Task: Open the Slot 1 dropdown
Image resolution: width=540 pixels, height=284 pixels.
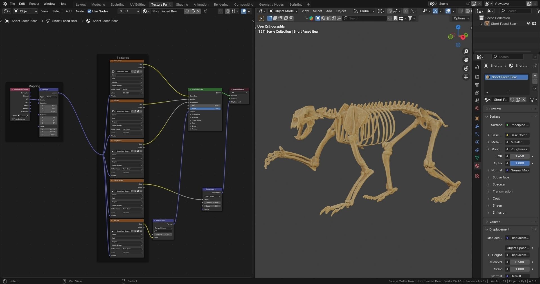Action: pos(129,11)
